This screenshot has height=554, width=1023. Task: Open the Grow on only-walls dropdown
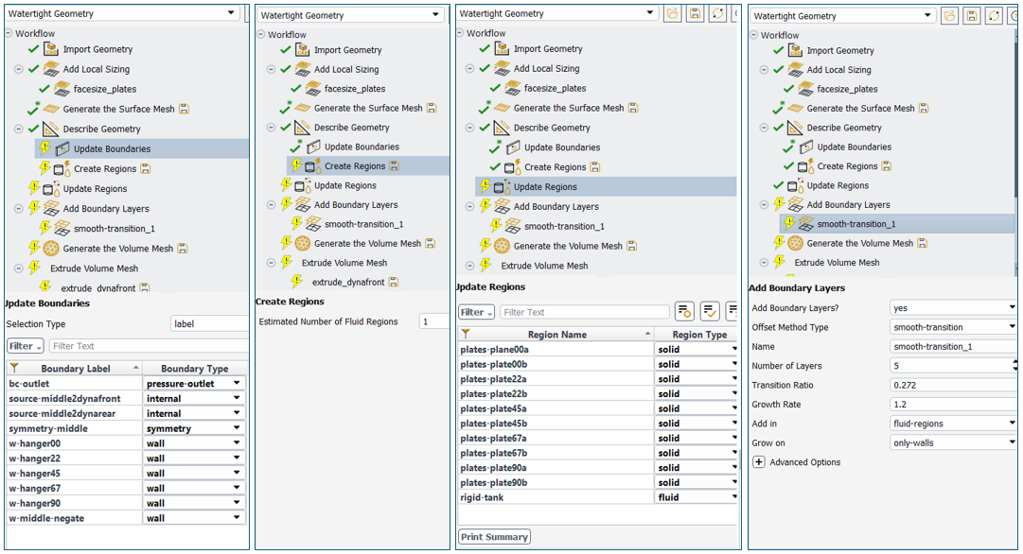pyautogui.click(x=1012, y=442)
